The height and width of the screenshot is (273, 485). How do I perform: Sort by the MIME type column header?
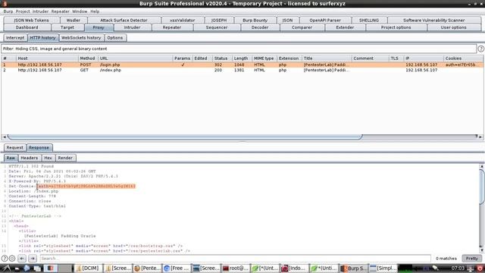(x=264, y=58)
